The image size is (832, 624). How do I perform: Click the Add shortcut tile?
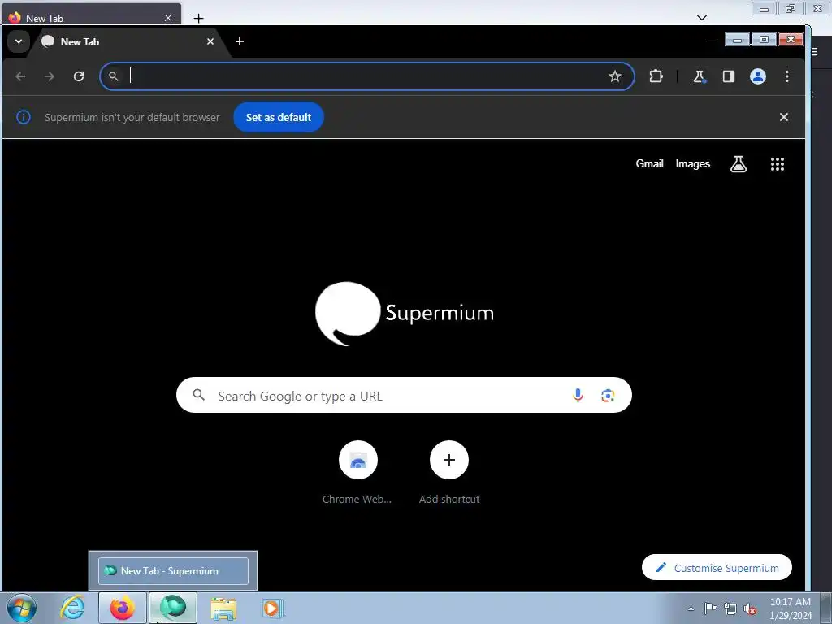coord(448,473)
